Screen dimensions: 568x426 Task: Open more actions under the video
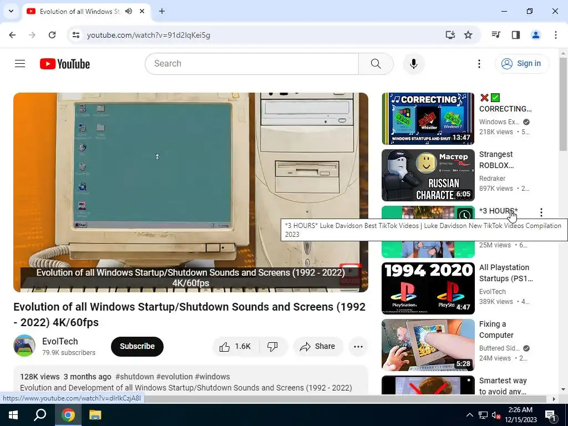(x=358, y=346)
